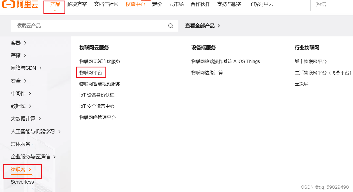Open 物联网络管理平台 link
This screenshot has height=192, width=353.
(x=98, y=117)
